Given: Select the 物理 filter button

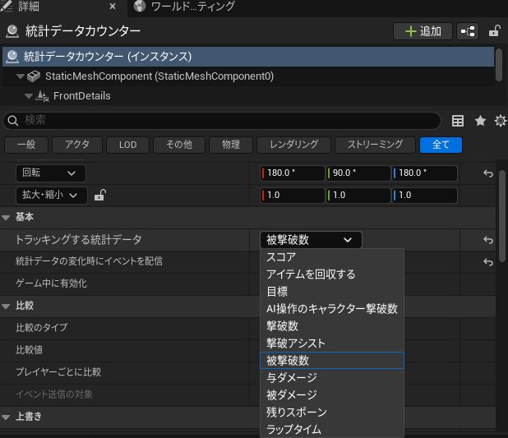Looking at the screenshot, I should pyautogui.click(x=231, y=145).
